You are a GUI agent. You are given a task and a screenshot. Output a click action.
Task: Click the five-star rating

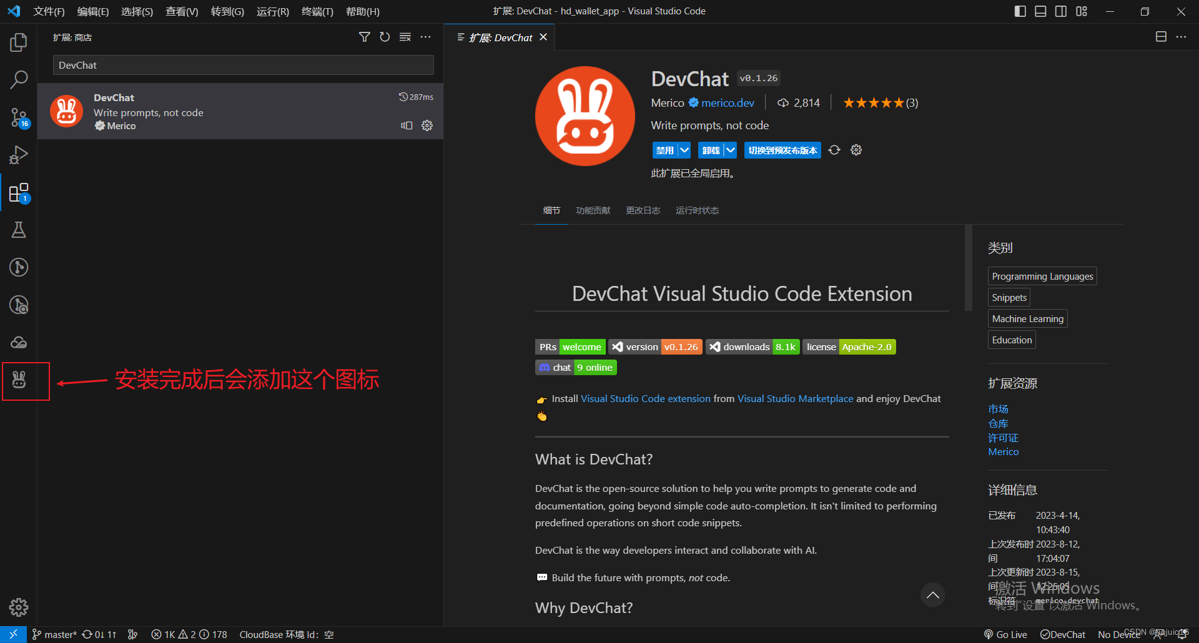(x=873, y=103)
